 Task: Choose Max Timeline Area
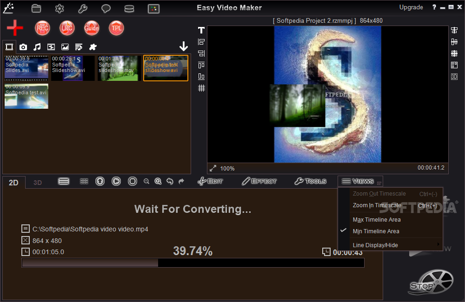pos(395,220)
